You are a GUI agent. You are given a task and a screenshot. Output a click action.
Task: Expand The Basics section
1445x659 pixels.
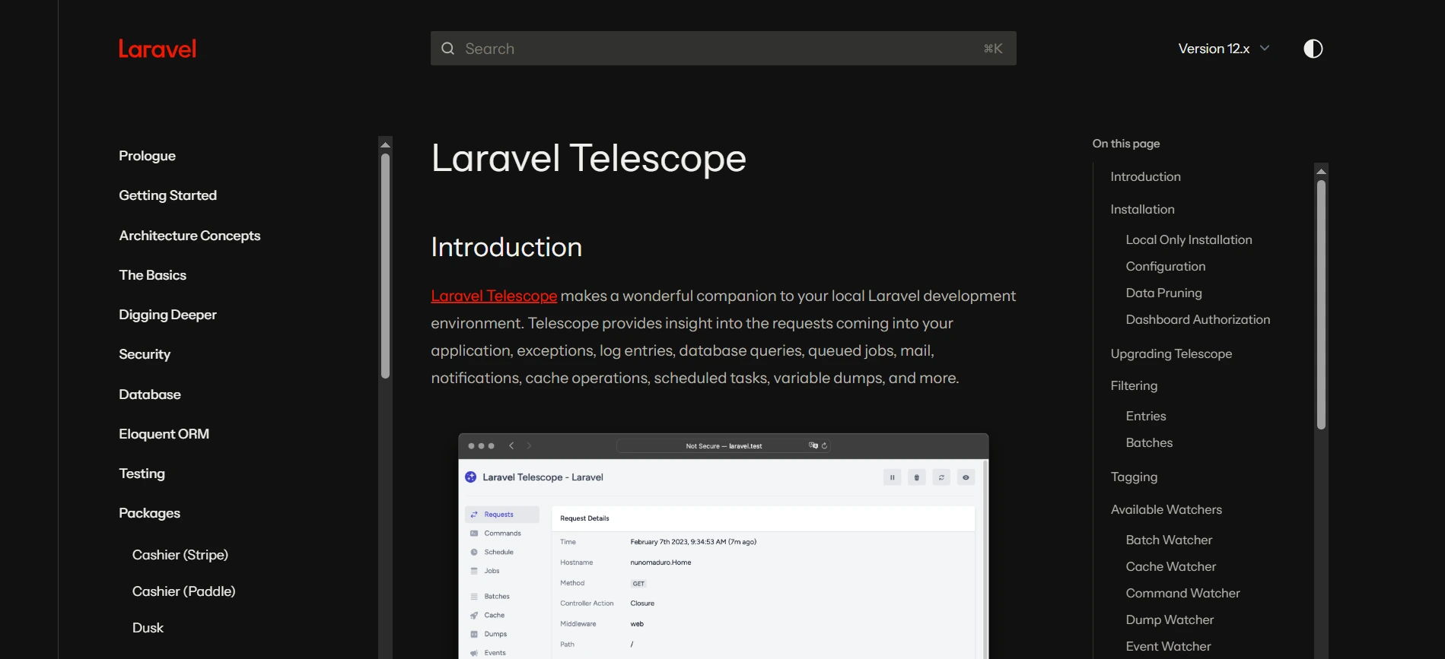pos(152,275)
